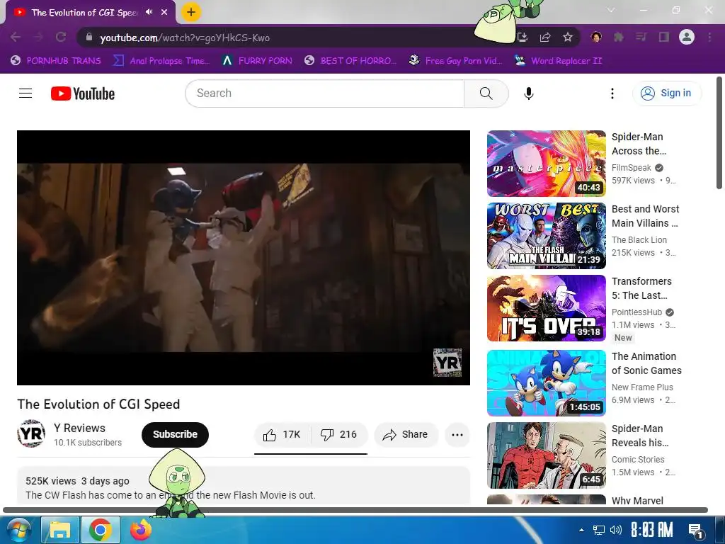This screenshot has width=725, height=544.
Task: Click Best and Worst Main Villains title
Action: coord(646,216)
